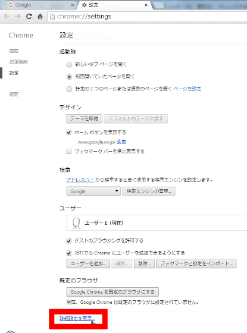Uncheck ホームボタンを表示する checkbox
Viewport: 247px width, 333px height.
(69, 132)
